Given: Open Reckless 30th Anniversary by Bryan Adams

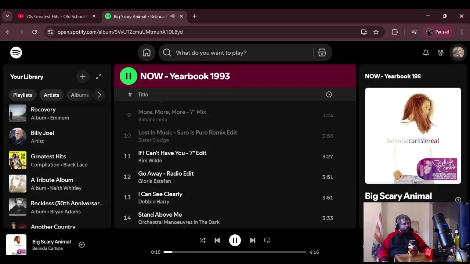Looking at the screenshot, I should [x=57, y=207].
